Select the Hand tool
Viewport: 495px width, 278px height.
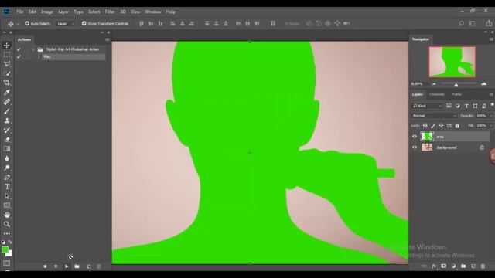(7, 215)
